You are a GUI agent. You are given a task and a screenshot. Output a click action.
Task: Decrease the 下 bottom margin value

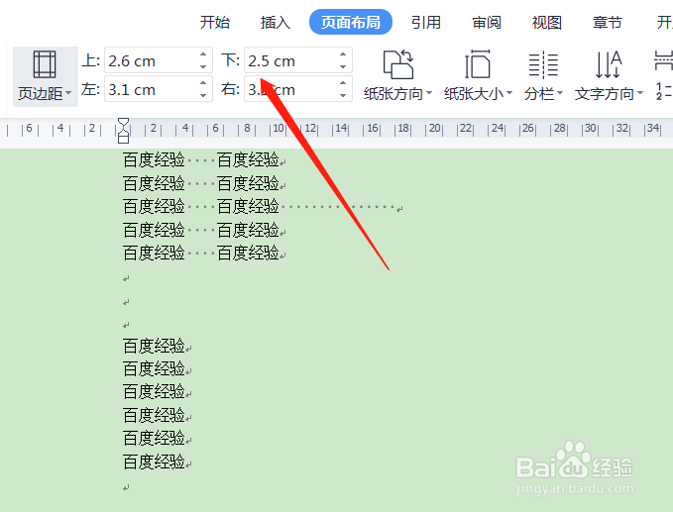pos(343,66)
